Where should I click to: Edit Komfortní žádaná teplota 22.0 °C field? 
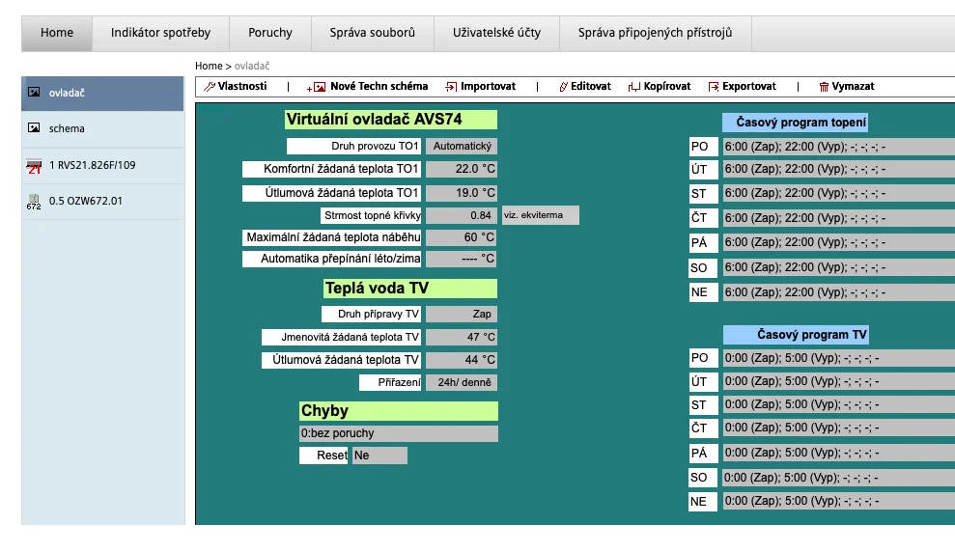(x=461, y=169)
